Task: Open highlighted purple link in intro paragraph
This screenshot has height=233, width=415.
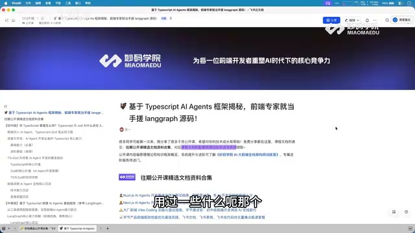Action: pos(209,147)
